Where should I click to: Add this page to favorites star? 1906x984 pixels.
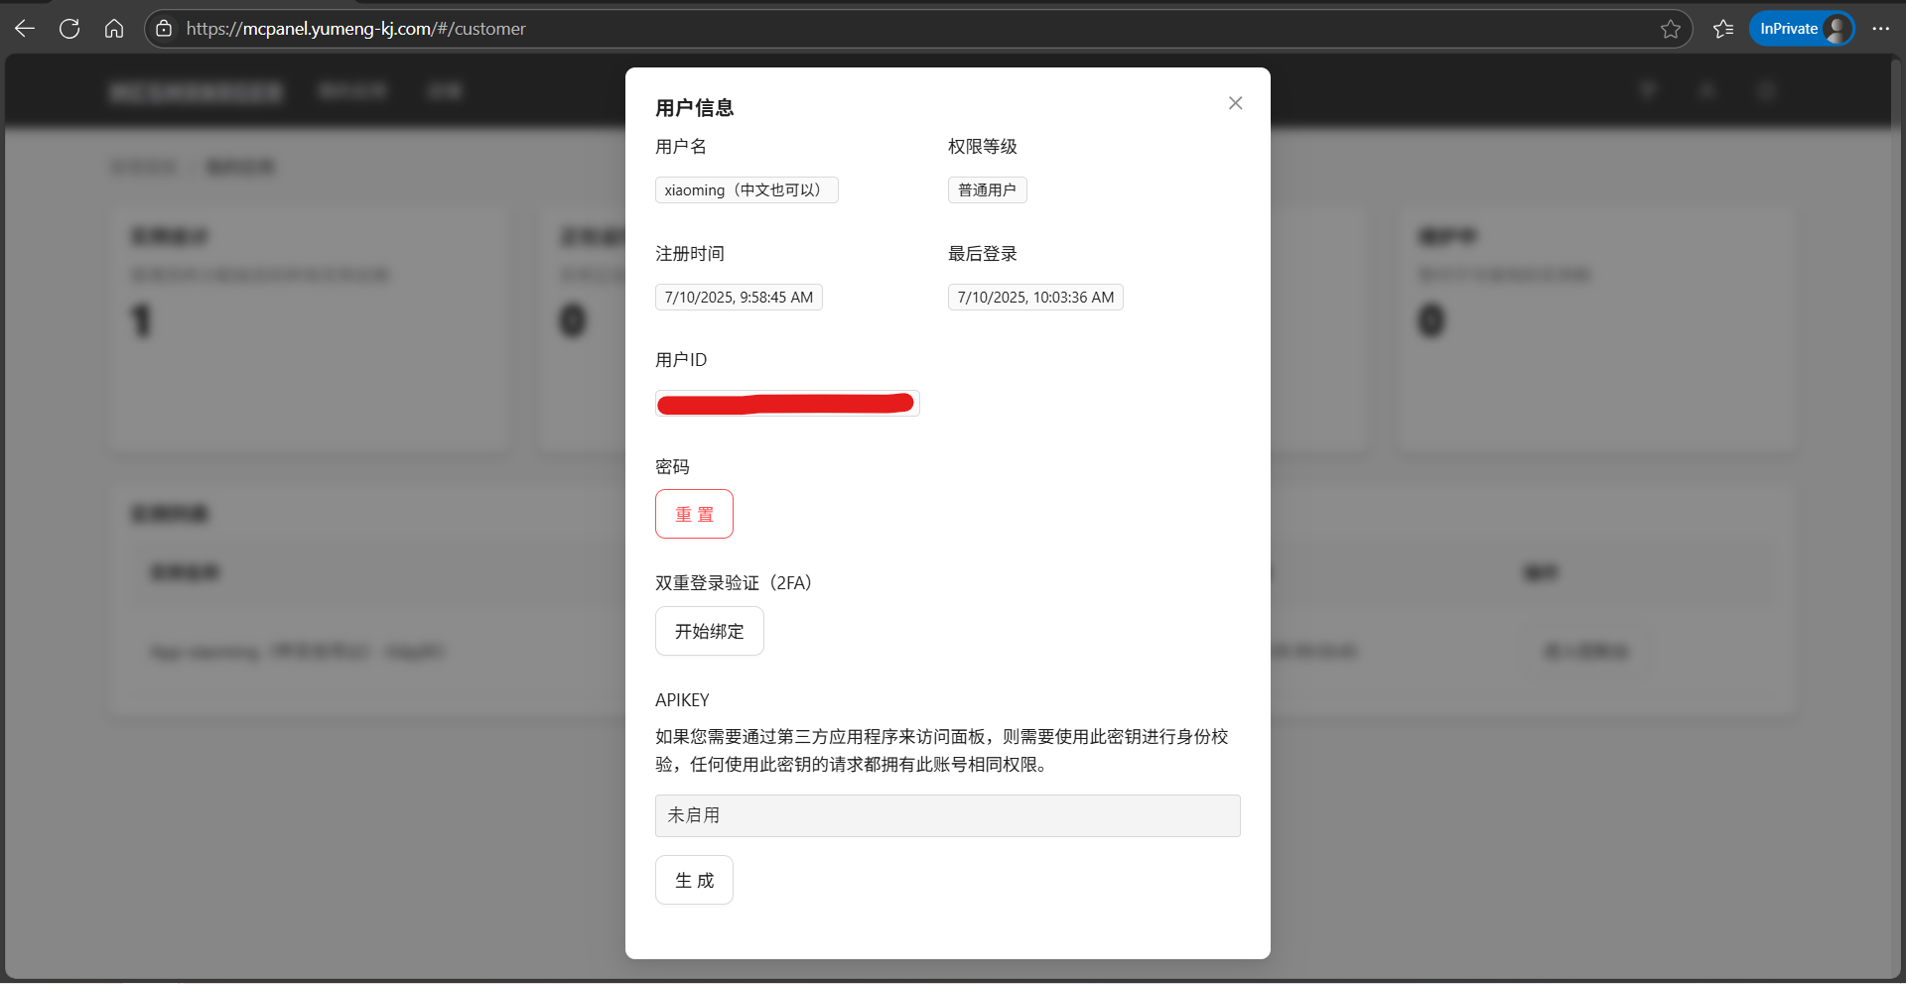click(1671, 29)
